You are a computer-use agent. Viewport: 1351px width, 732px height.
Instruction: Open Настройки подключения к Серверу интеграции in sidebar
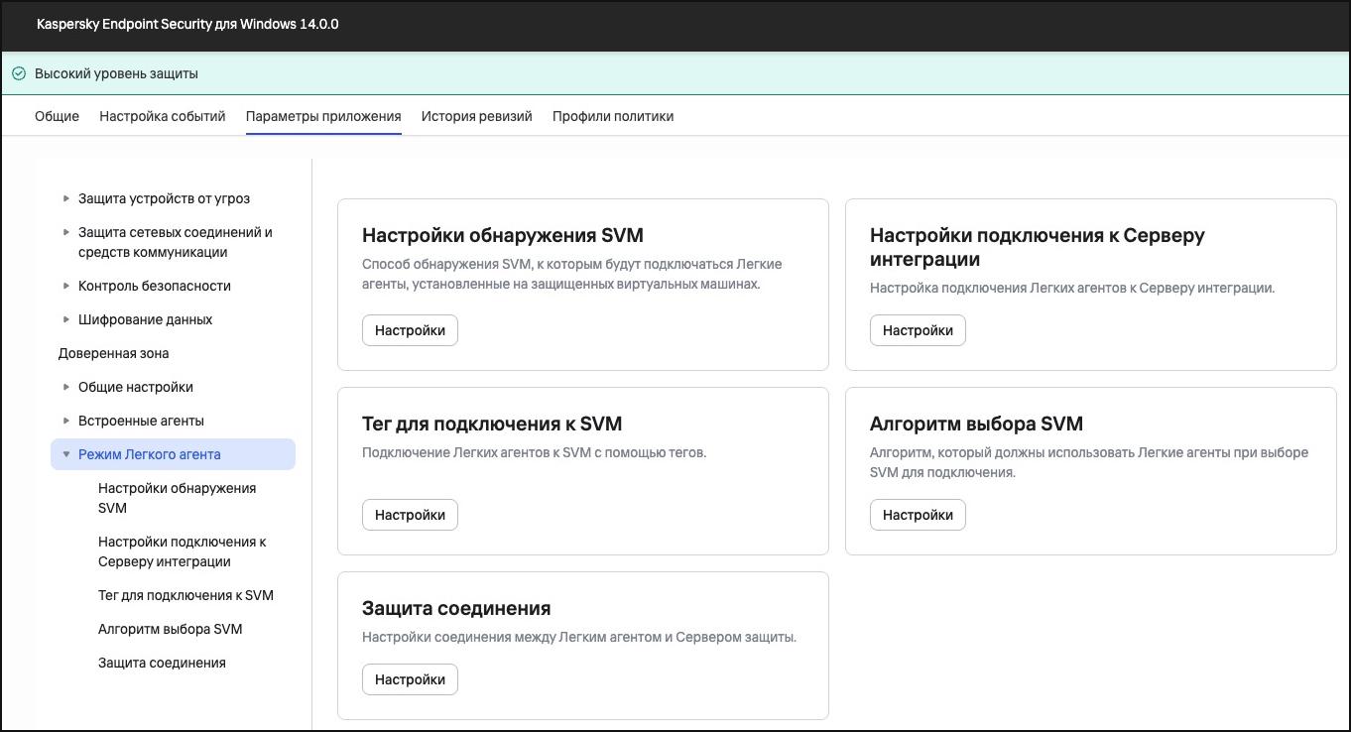[183, 551]
